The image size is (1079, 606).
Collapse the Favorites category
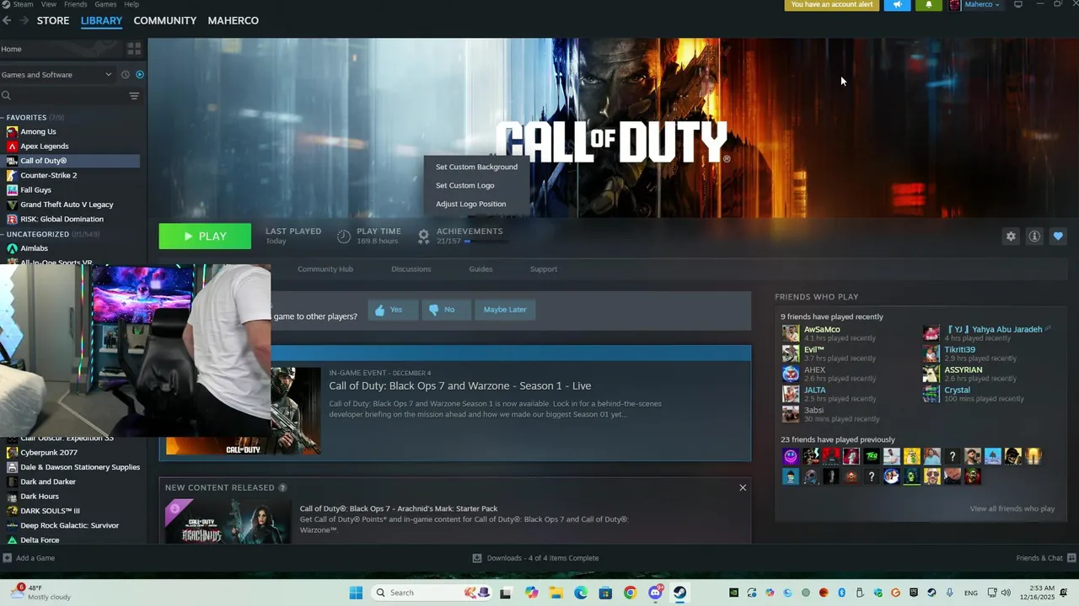(x=3, y=117)
